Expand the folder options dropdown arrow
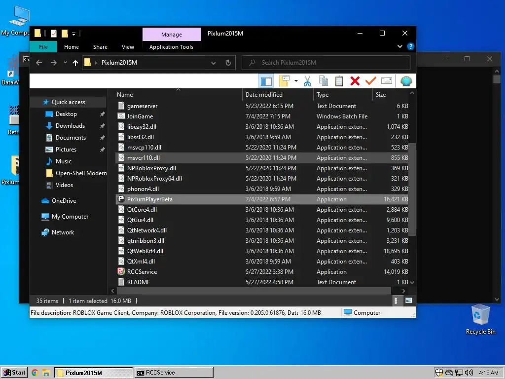The width and height of the screenshot is (505, 379). pyautogui.click(x=296, y=81)
